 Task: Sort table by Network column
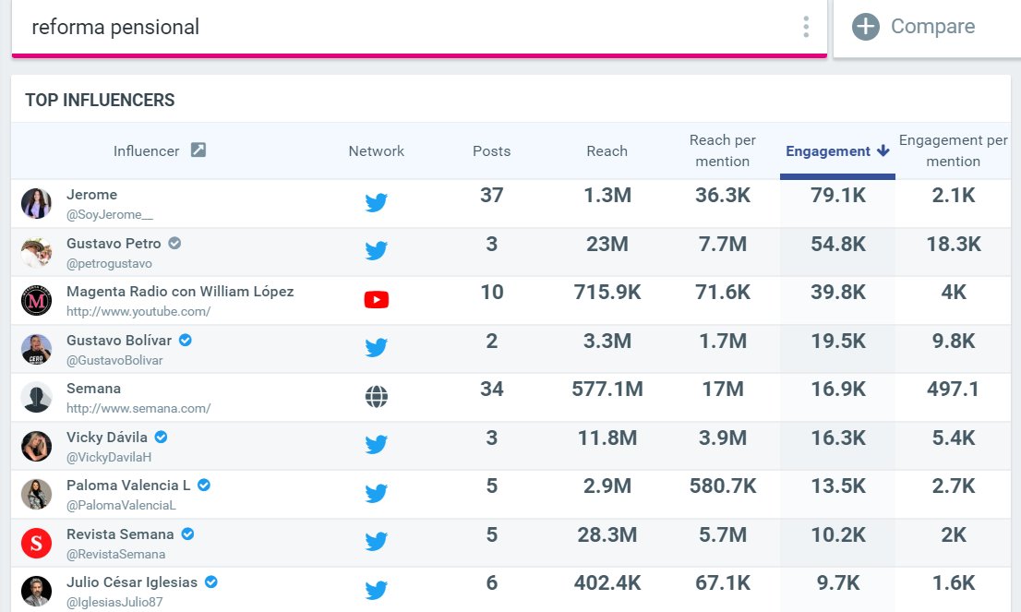[x=377, y=151]
